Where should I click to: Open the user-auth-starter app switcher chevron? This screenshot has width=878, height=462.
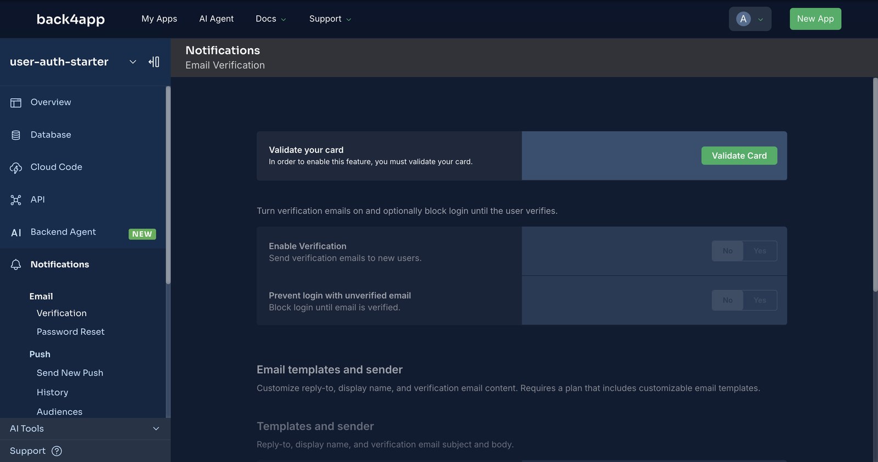click(x=133, y=62)
